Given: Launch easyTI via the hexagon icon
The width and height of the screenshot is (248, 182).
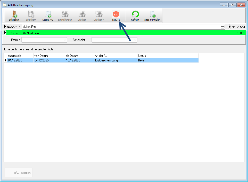Looking at the screenshot, I should [116, 14].
